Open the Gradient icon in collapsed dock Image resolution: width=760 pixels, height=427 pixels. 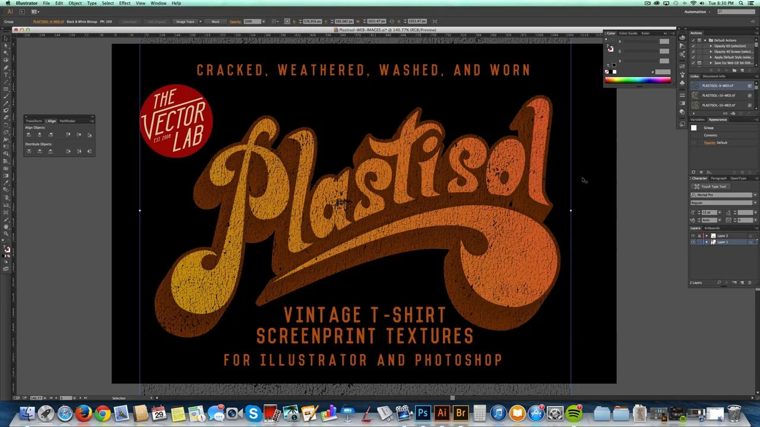point(682,103)
